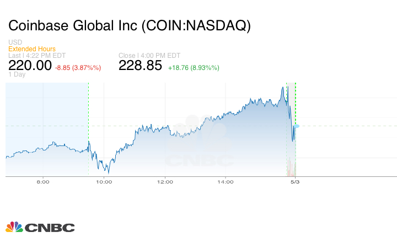Click the green +18.76 (8.93%) change
Viewport: 397px width, 248px height.
(194, 67)
